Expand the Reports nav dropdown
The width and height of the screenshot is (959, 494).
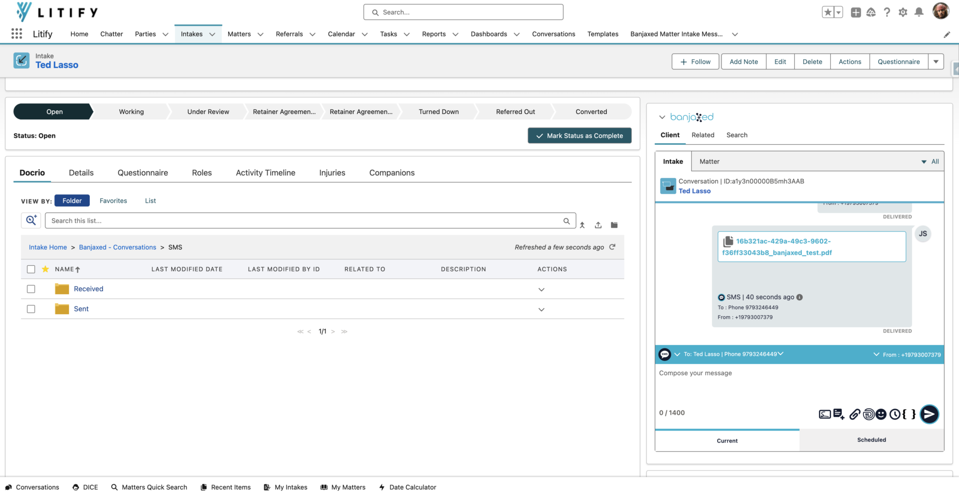pos(456,34)
